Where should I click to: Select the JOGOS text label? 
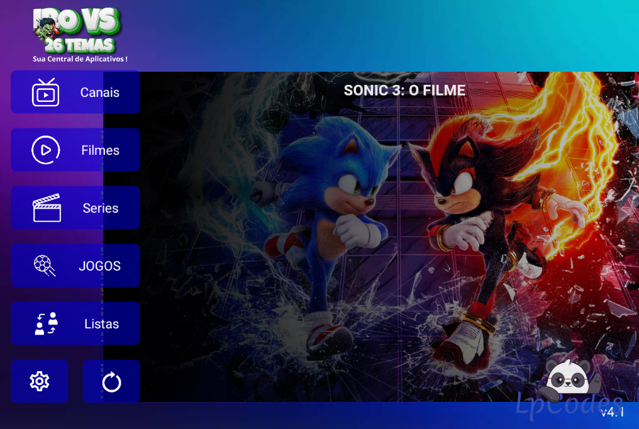coord(99,266)
